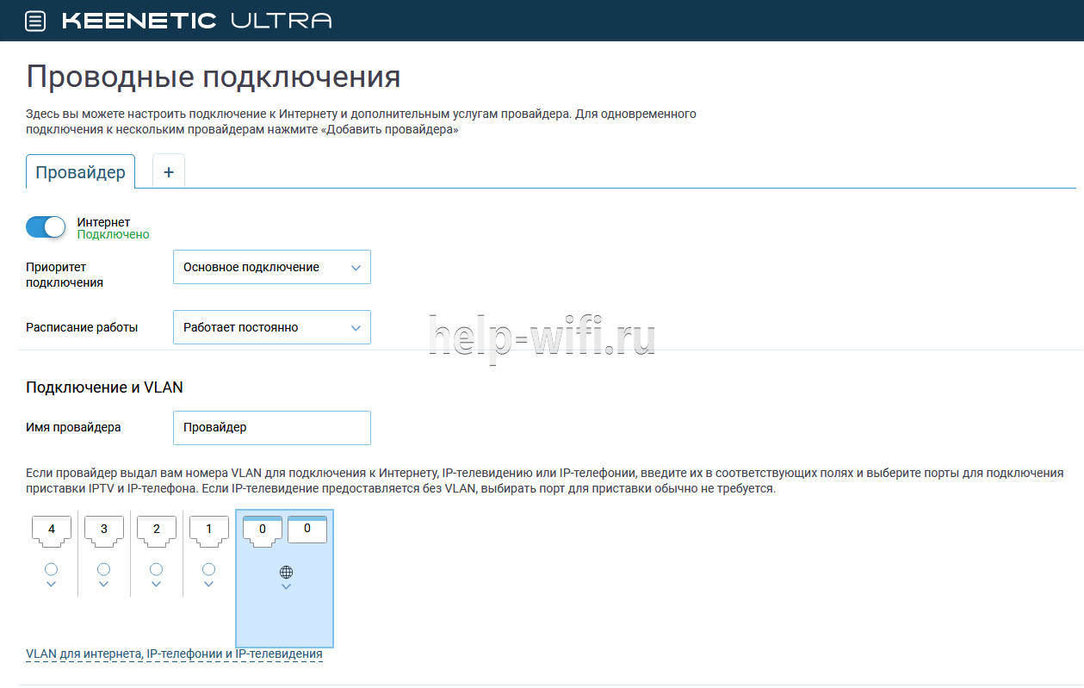1084x688 pixels.
Task: Open the Расписание работы dropdown
Action: (x=271, y=327)
